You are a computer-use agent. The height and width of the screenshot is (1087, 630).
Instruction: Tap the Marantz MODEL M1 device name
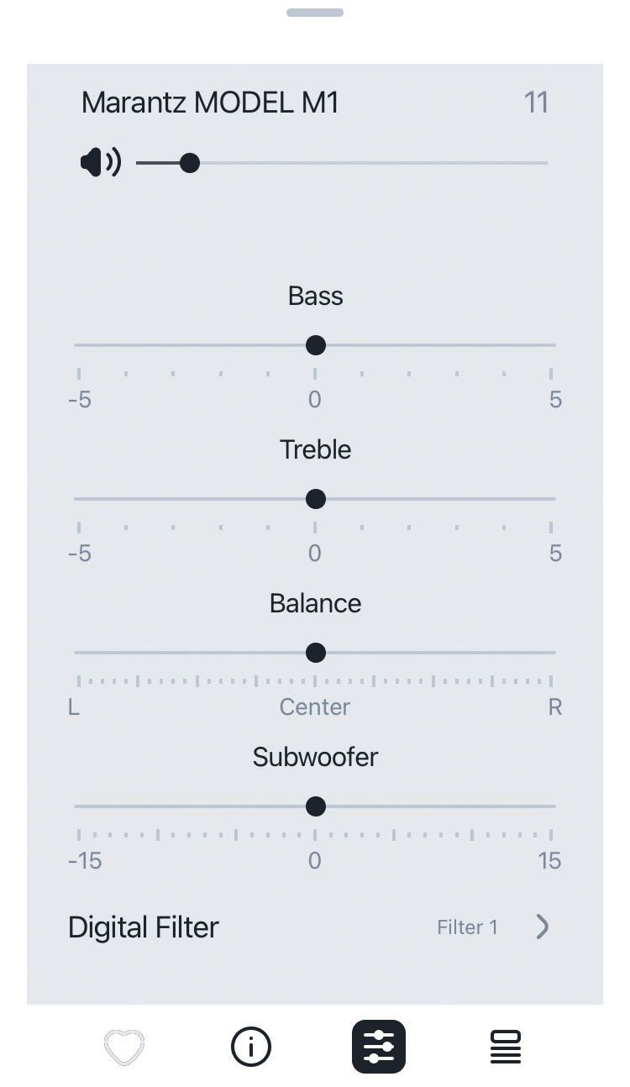click(x=210, y=102)
